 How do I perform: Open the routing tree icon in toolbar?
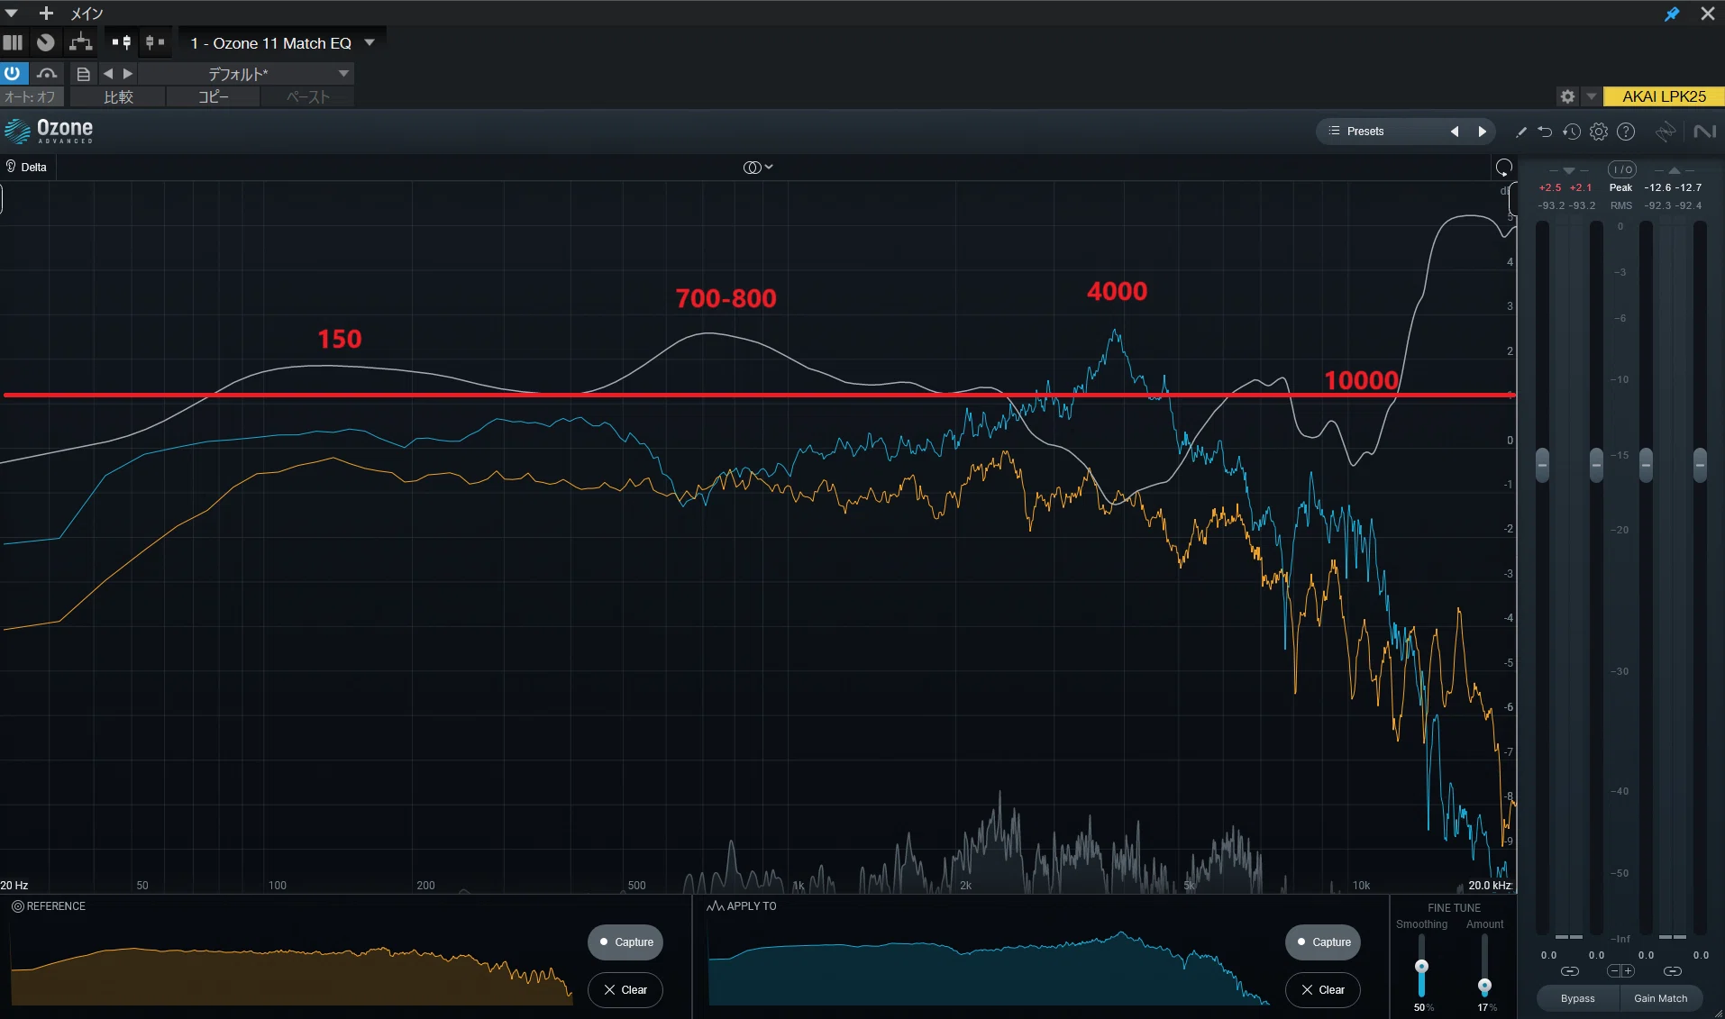coord(81,42)
